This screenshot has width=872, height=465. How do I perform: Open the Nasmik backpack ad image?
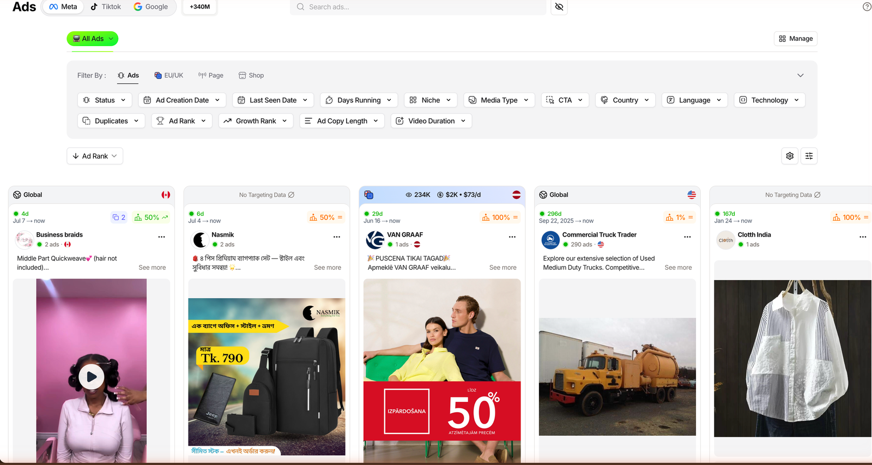coord(267,377)
